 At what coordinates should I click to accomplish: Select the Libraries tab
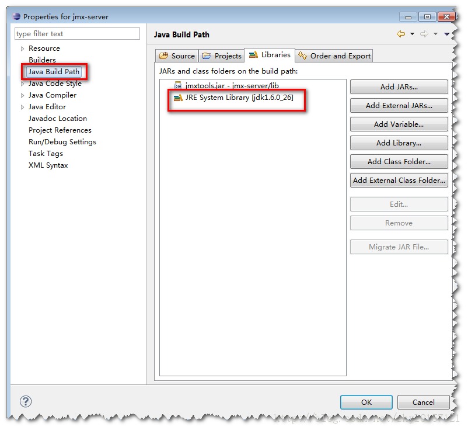[x=270, y=55]
